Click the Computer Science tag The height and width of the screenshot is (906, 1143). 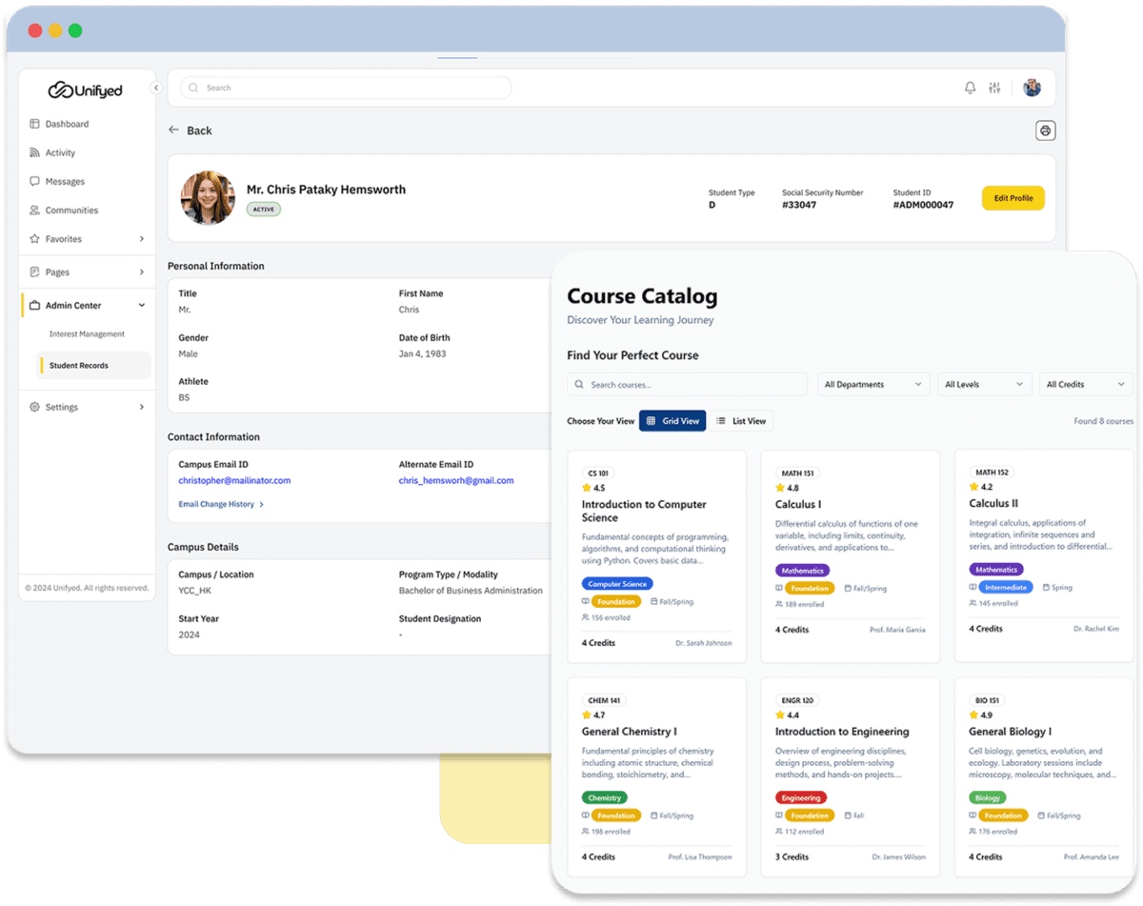coord(617,584)
